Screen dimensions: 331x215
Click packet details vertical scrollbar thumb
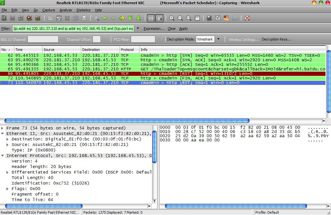pyautogui.click(x=154, y=147)
